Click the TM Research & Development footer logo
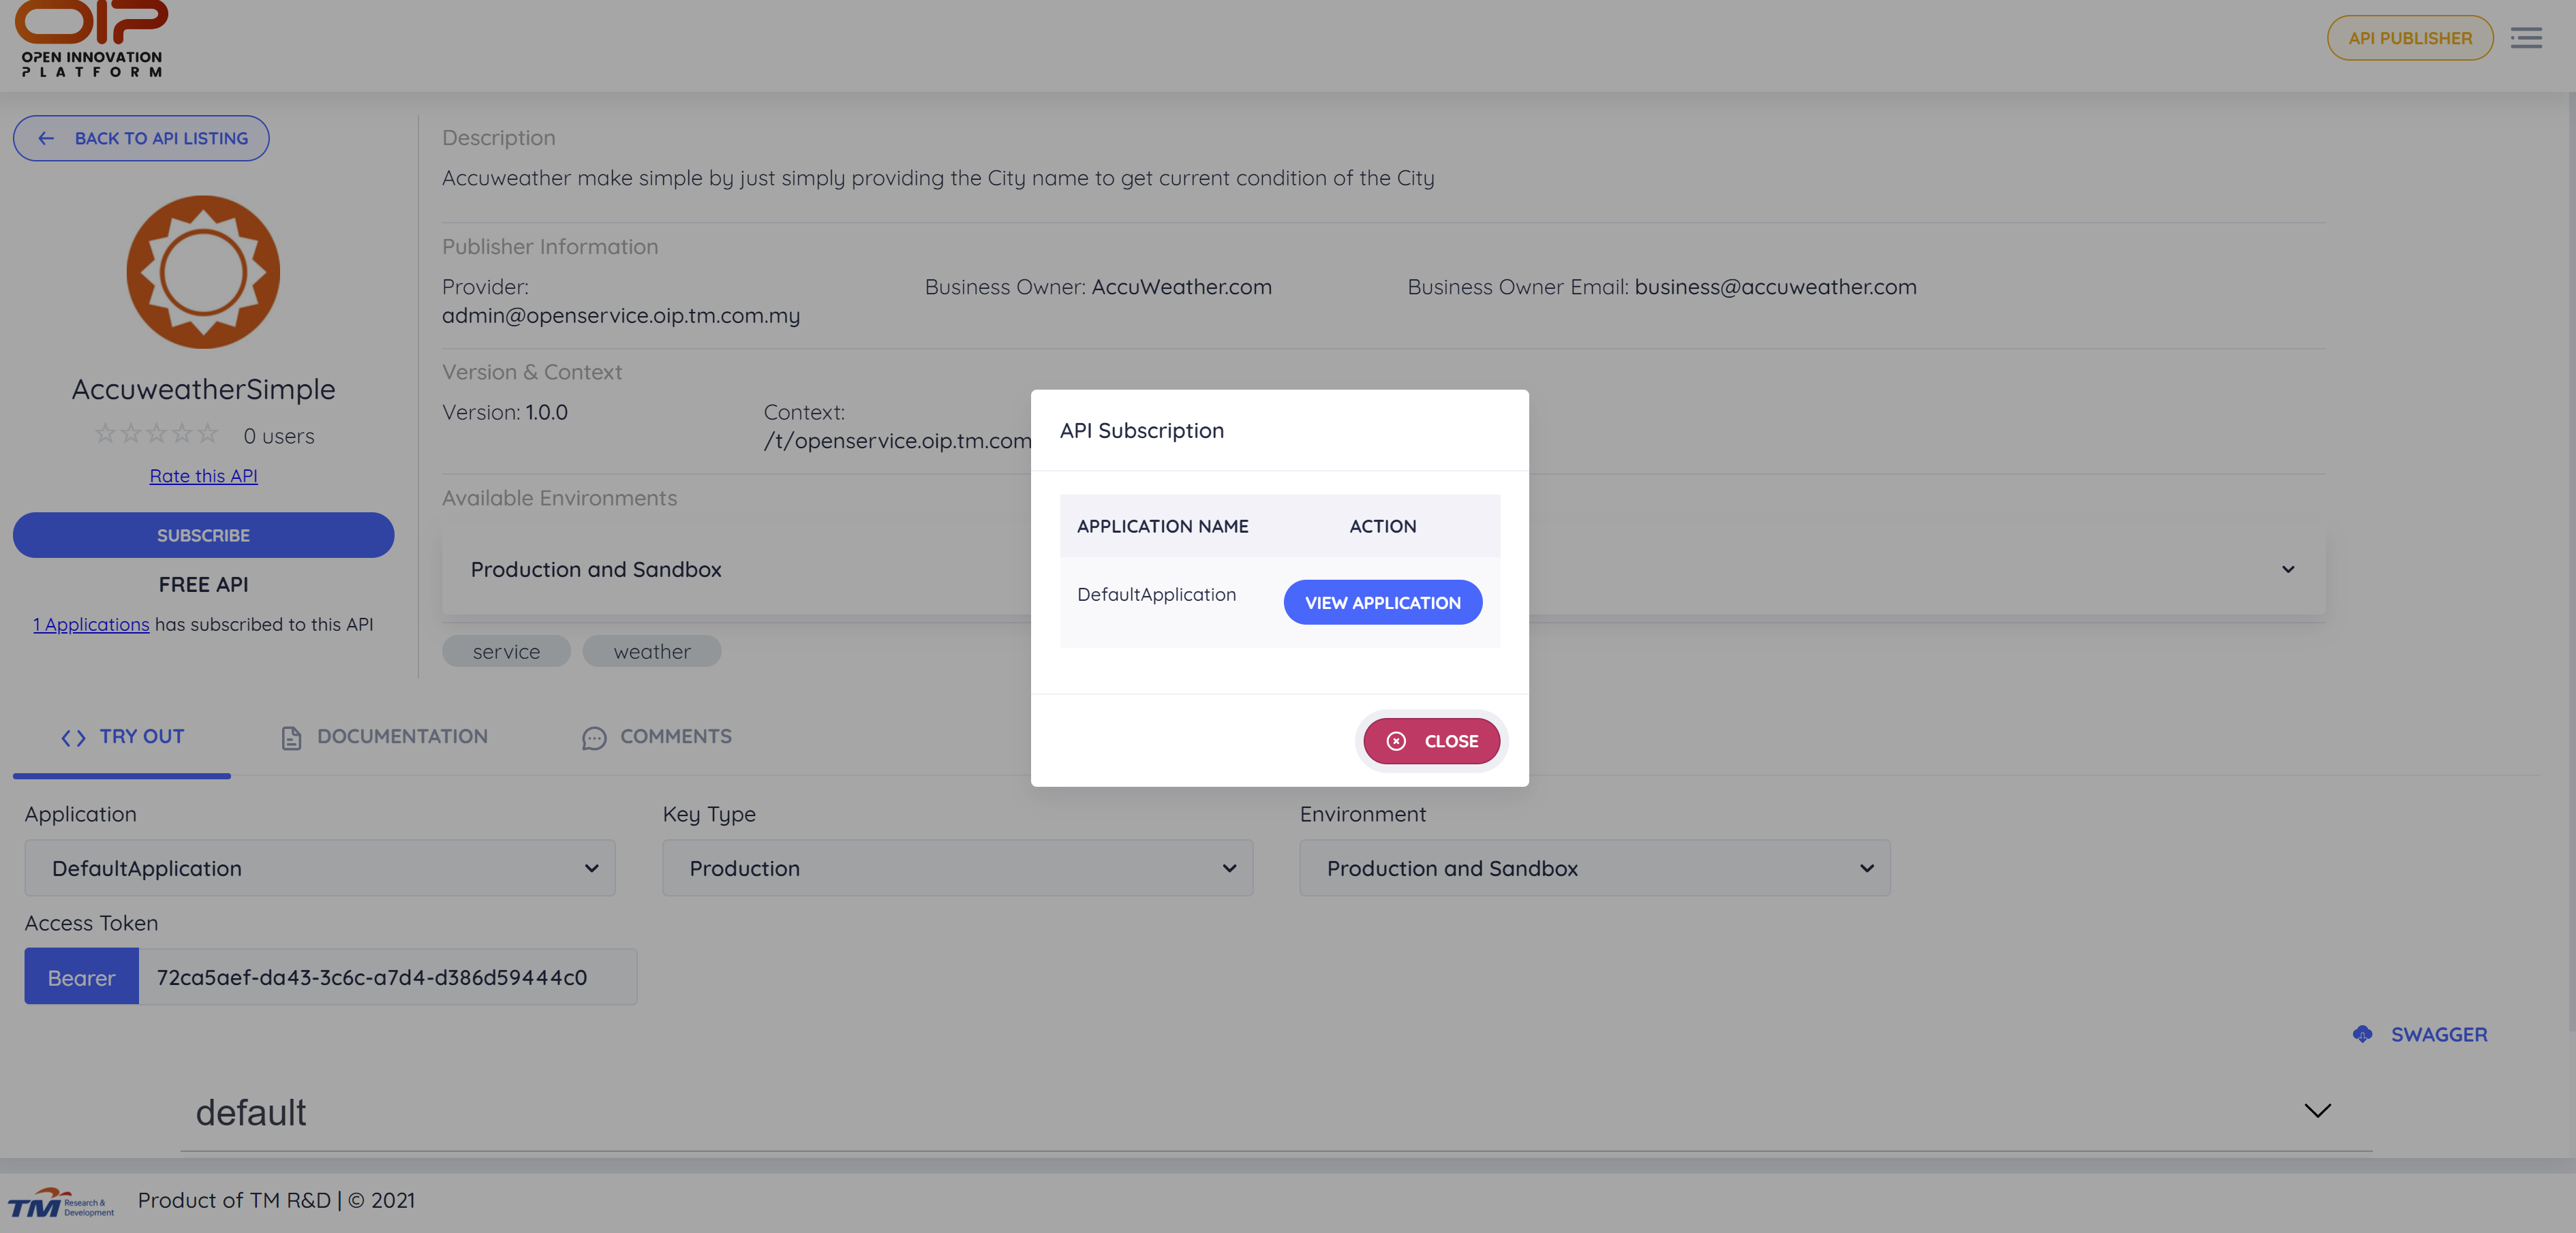Image resolution: width=2576 pixels, height=1233 pixels. click(61, 1203)
